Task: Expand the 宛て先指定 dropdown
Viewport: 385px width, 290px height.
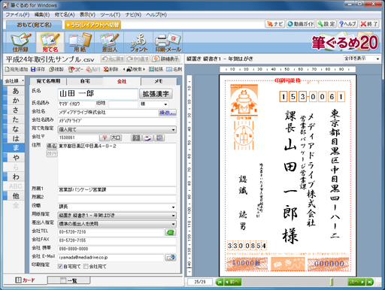Action: tap(117, 129)
